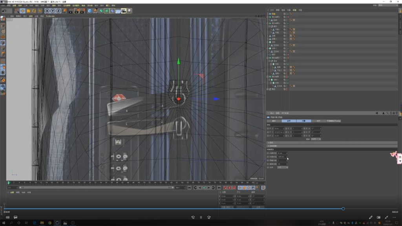Click the Light bulb icon in toolbar

129,11
